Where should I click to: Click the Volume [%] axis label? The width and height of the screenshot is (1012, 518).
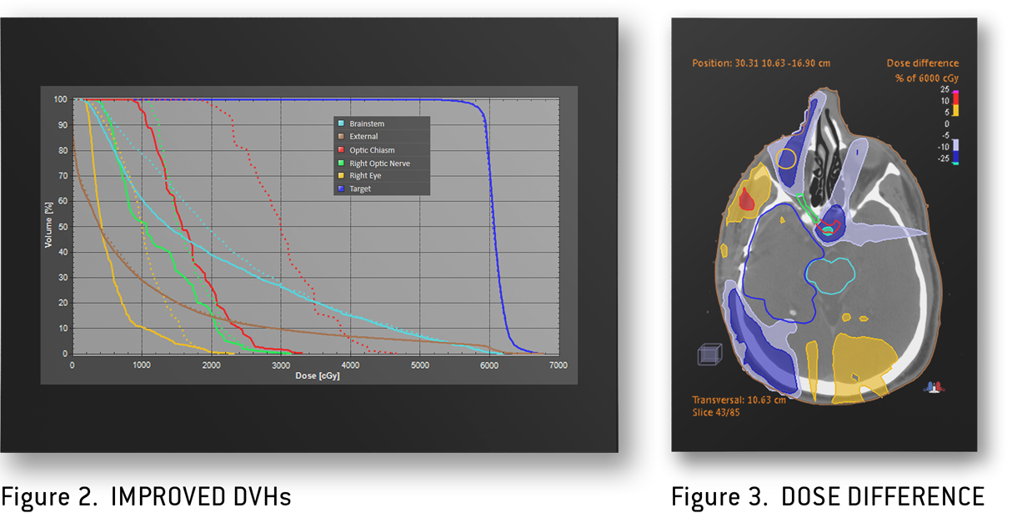coord(48,226)
